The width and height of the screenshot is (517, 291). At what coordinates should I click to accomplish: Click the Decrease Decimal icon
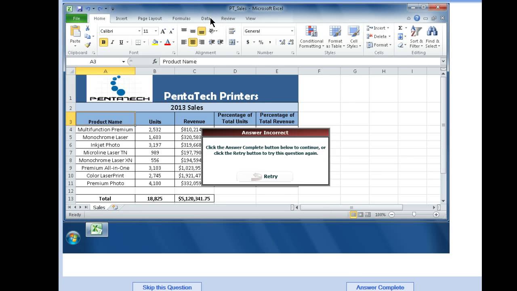point(291,42)
